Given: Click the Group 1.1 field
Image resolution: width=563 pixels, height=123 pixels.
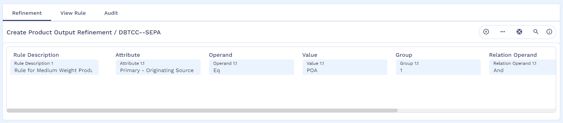Looking at the screenshot, I should click(x=438, y=67).
